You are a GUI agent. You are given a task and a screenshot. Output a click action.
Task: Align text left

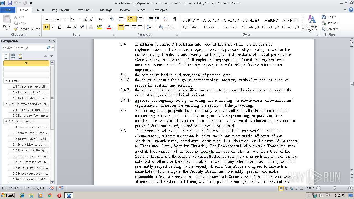click(121, 27)
